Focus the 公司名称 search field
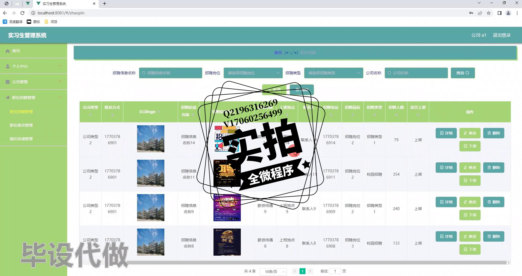 click(416, 73)
